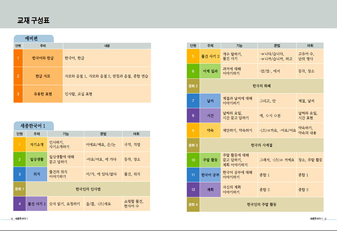Select the "세종한국어 1" section label
337x231 pixels.
(x=34, y=126)
